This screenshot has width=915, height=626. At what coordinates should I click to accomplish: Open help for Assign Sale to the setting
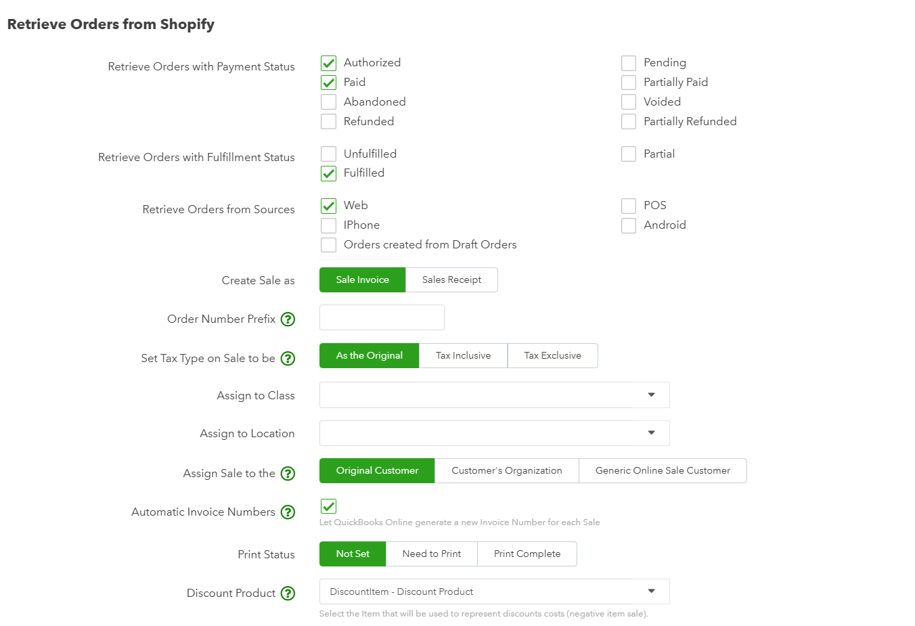click(288, 473)
